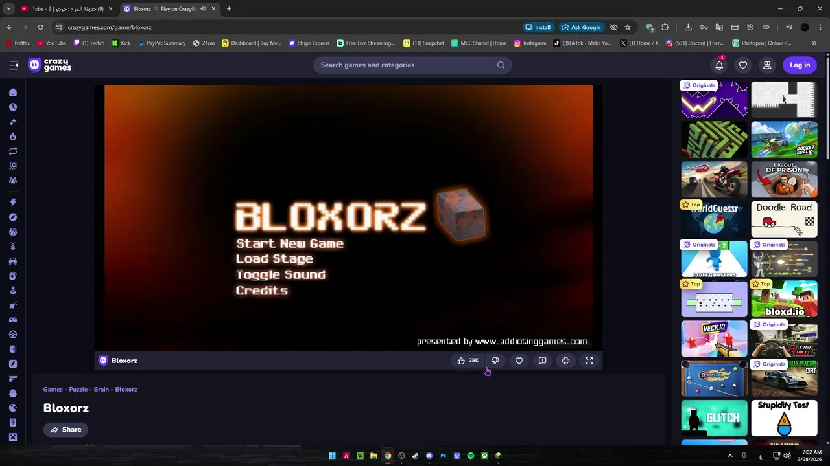Open the controller games sidebar icon

click(13, 320)
